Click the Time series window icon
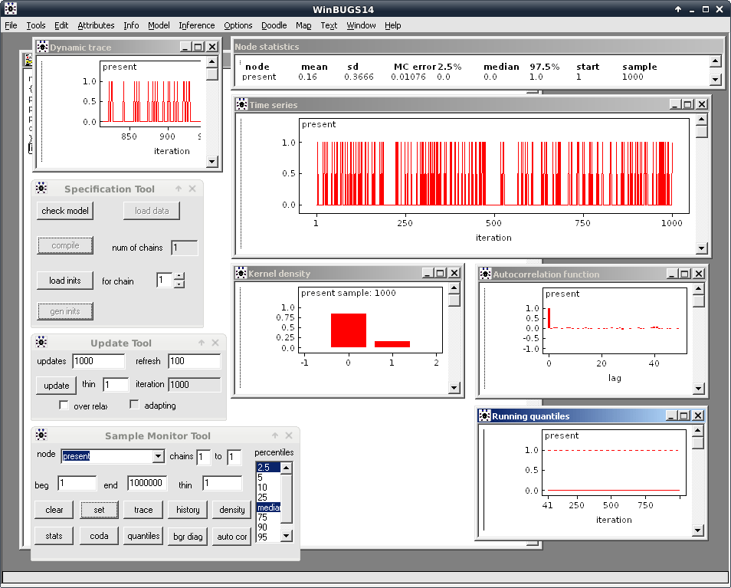Image resolution: width=731 pixels, height=588 pixels. pos(242,105)
